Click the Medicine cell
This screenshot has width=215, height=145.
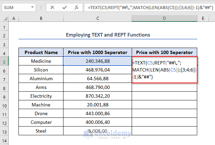(41, 61)
